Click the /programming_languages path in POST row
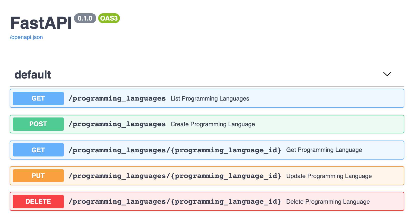 (117, 124)
